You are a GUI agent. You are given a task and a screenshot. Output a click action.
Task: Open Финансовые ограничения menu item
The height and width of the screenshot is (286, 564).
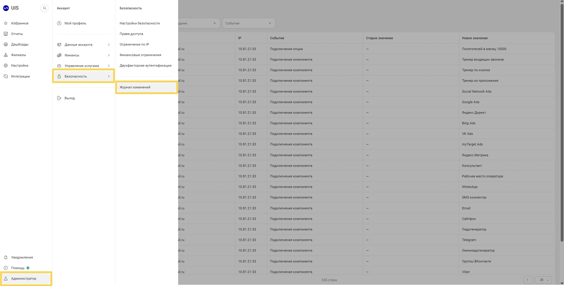pos(140,55)
